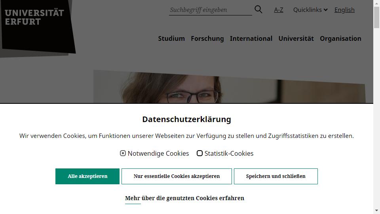380x214 pixels.
Task: Click the vertical scrollbar thumb
Action: coord(376,17)
